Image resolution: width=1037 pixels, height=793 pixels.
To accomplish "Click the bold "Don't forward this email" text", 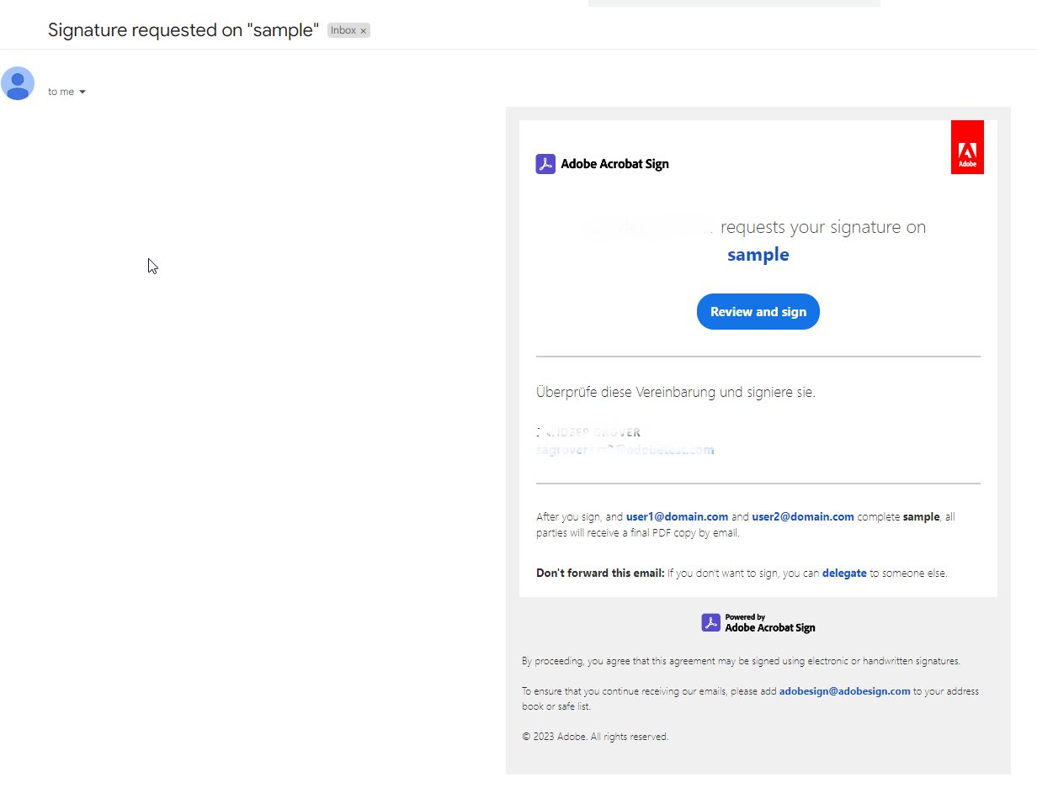I will click(x=600, y=574).
